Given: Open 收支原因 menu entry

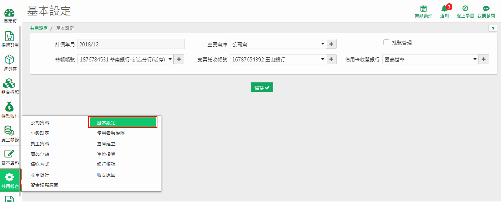Looking at the screenshot, I should (106, 175).
